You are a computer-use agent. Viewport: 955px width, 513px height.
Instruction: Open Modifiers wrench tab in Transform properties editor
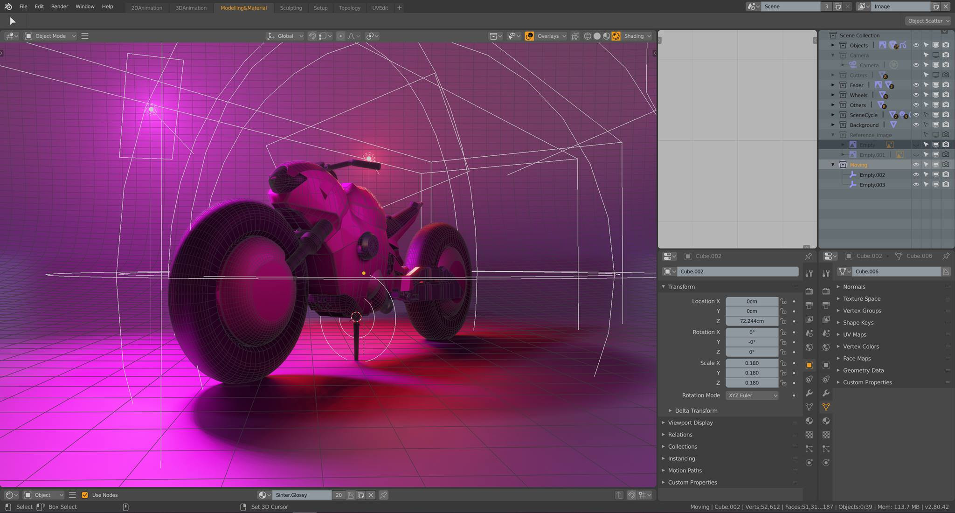pos(809,393)
